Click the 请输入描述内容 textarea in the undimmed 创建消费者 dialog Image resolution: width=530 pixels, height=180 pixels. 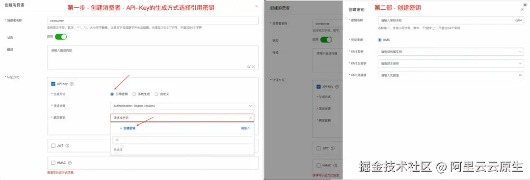coord(153,58)
